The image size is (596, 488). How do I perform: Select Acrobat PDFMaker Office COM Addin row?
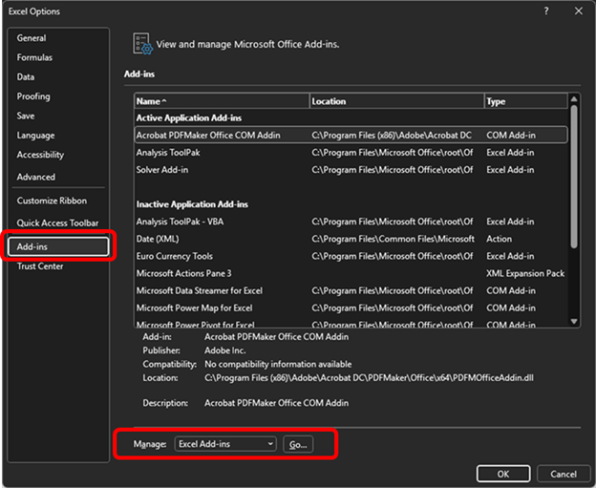coord(351,135)
